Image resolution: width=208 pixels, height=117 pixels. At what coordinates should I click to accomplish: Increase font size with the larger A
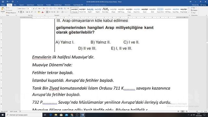(34, 9)
